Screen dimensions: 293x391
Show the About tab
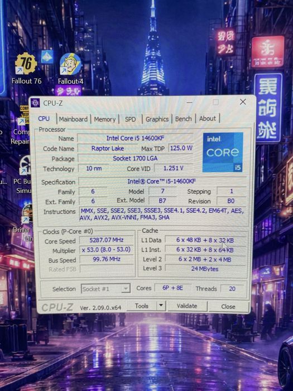point(207,118)
